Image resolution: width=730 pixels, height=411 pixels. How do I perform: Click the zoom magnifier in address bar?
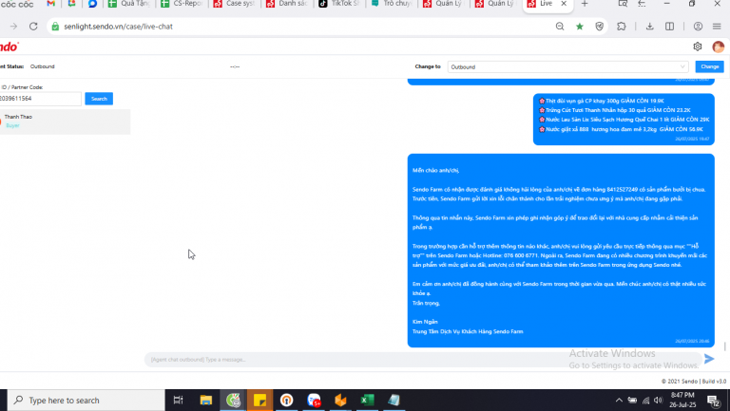click(x=560, y=27)
